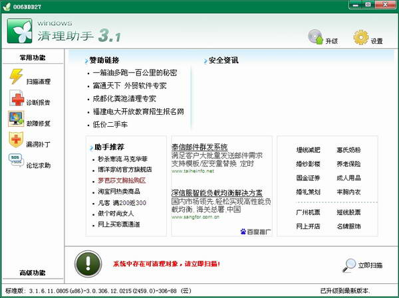The width and height of the screenshot is (399, 298).
Task: Open link 博洋家纺官方旗舰店
Action: pos(125,169)
